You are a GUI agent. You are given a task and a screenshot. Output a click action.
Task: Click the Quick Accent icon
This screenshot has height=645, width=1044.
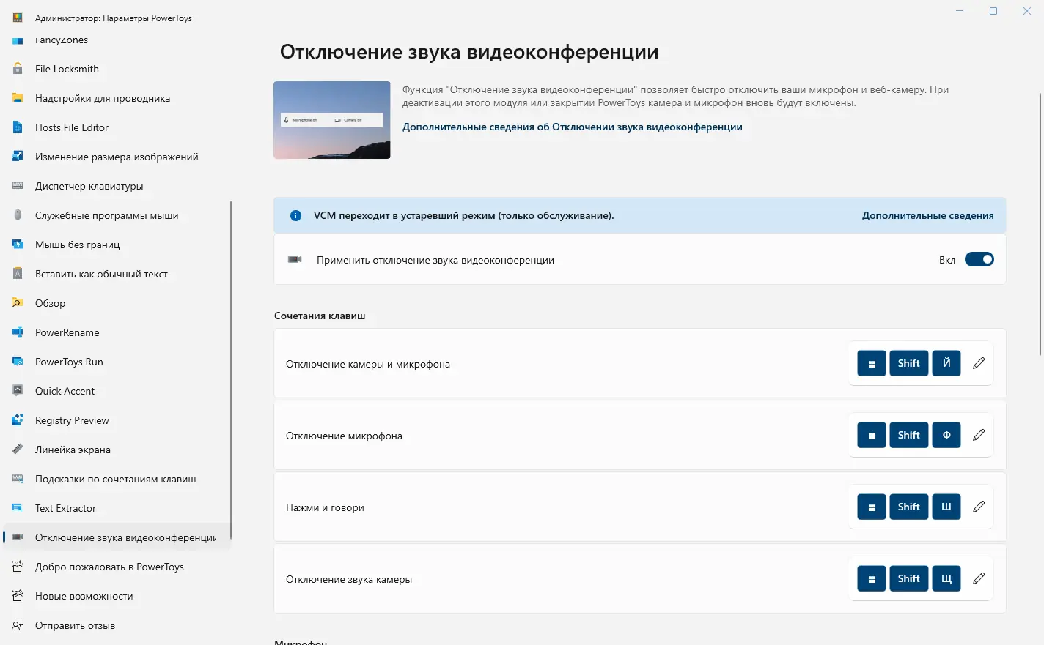18,391
